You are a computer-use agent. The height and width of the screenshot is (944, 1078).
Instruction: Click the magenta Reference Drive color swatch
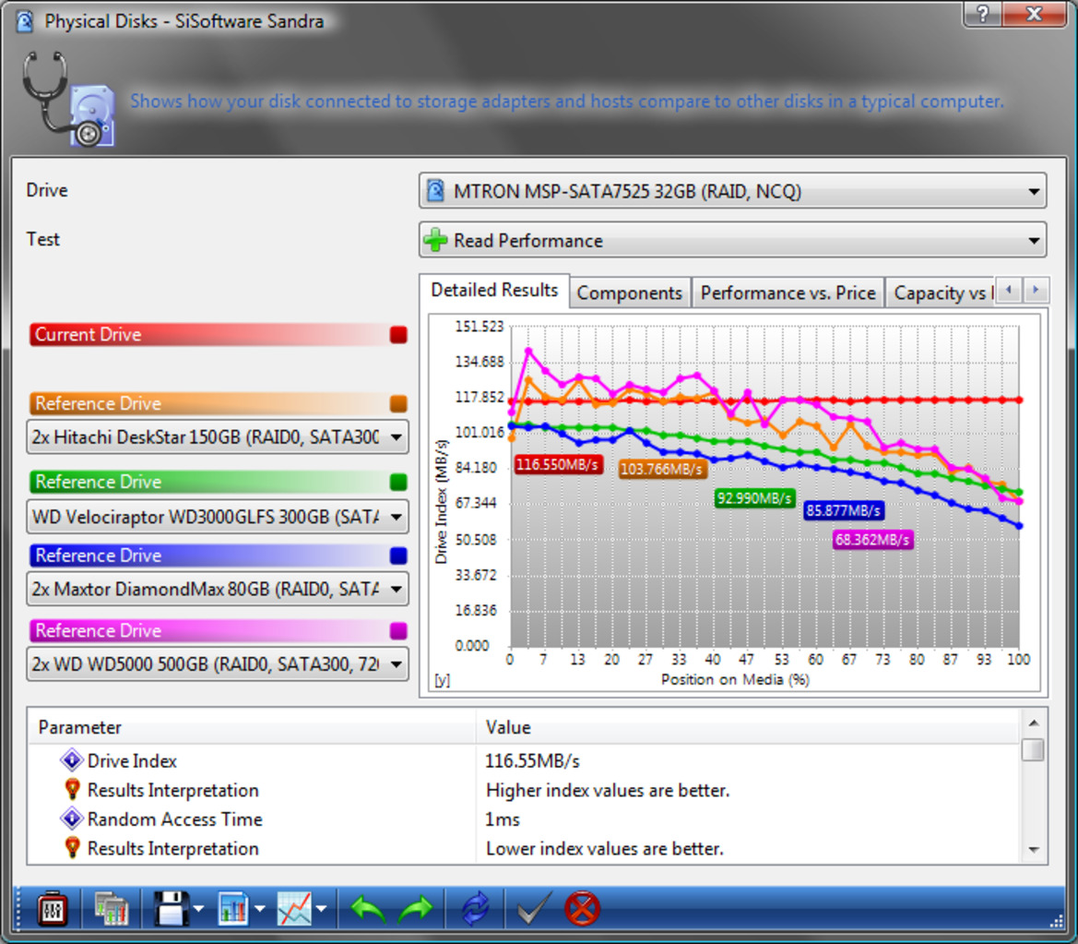pyautogui.click(x=398, y=630)
